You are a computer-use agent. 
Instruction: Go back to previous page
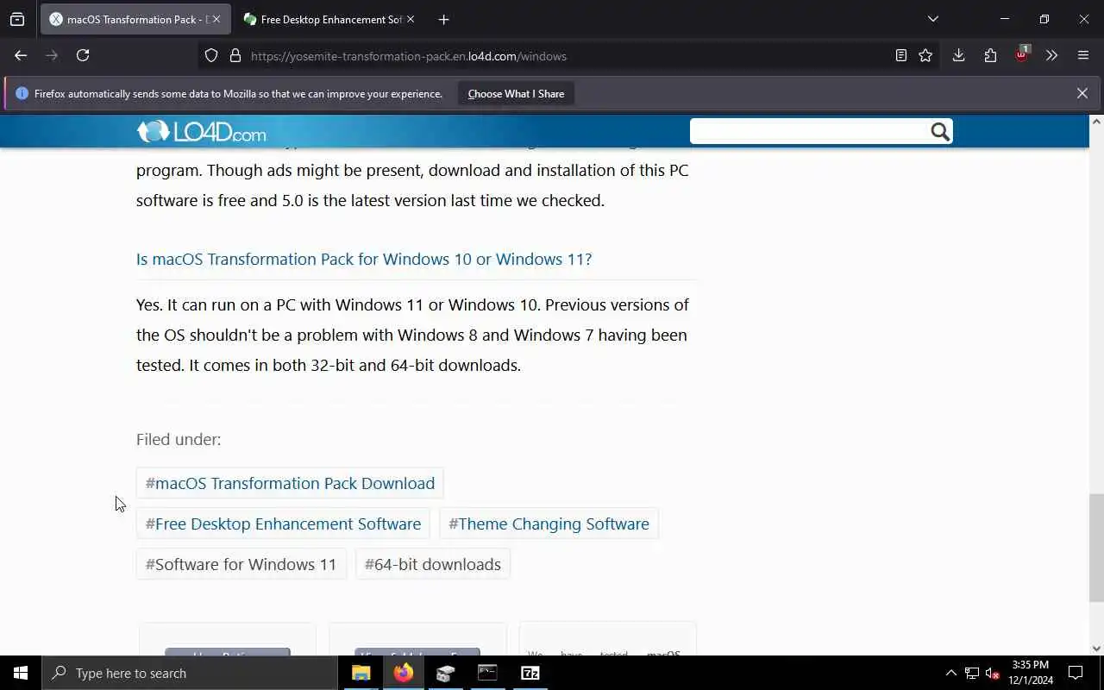pos(21,55)
